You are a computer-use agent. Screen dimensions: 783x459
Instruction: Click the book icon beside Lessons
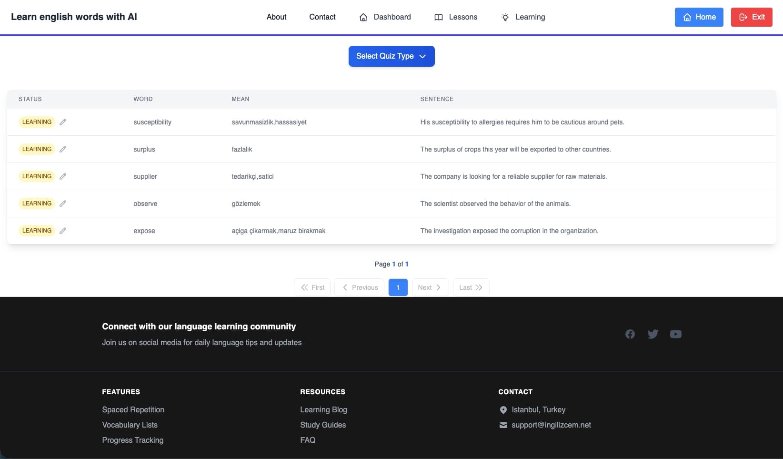click(x=438, y=17)
